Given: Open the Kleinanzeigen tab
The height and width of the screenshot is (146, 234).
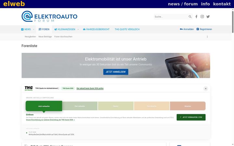Looking at the screenshot, I should coord(65,29).
